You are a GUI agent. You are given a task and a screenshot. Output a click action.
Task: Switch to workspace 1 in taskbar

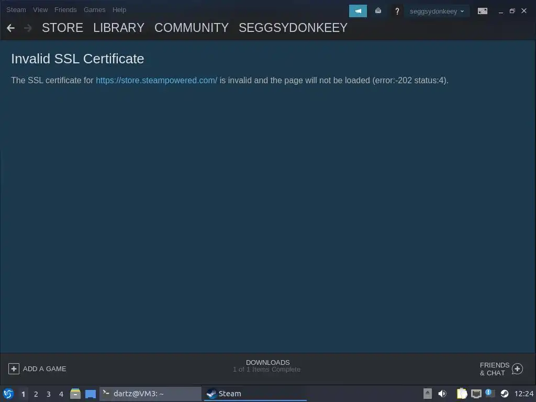click(23, 394)
